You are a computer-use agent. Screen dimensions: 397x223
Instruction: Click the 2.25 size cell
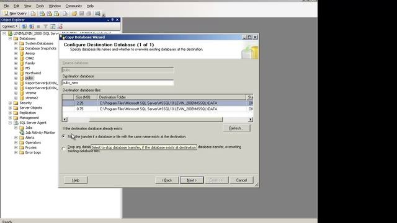pyautogui.click(x=86, y=103)
